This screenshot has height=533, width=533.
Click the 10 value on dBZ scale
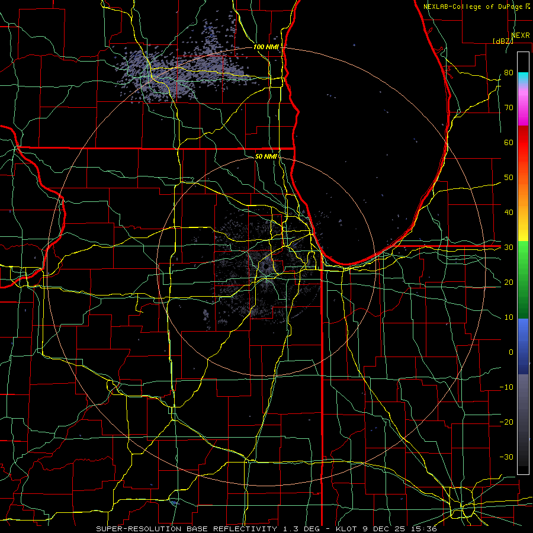pos(509,317)
